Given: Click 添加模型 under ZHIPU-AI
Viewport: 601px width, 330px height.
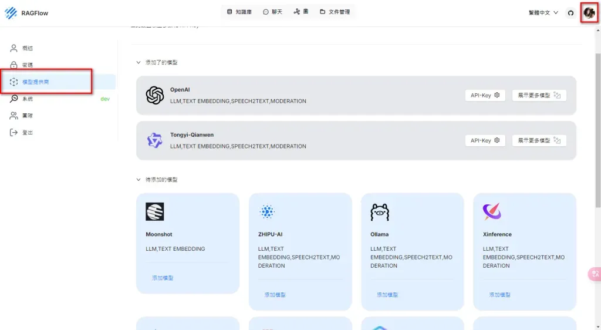Looking at the screenshot, I should pos(275,295).
